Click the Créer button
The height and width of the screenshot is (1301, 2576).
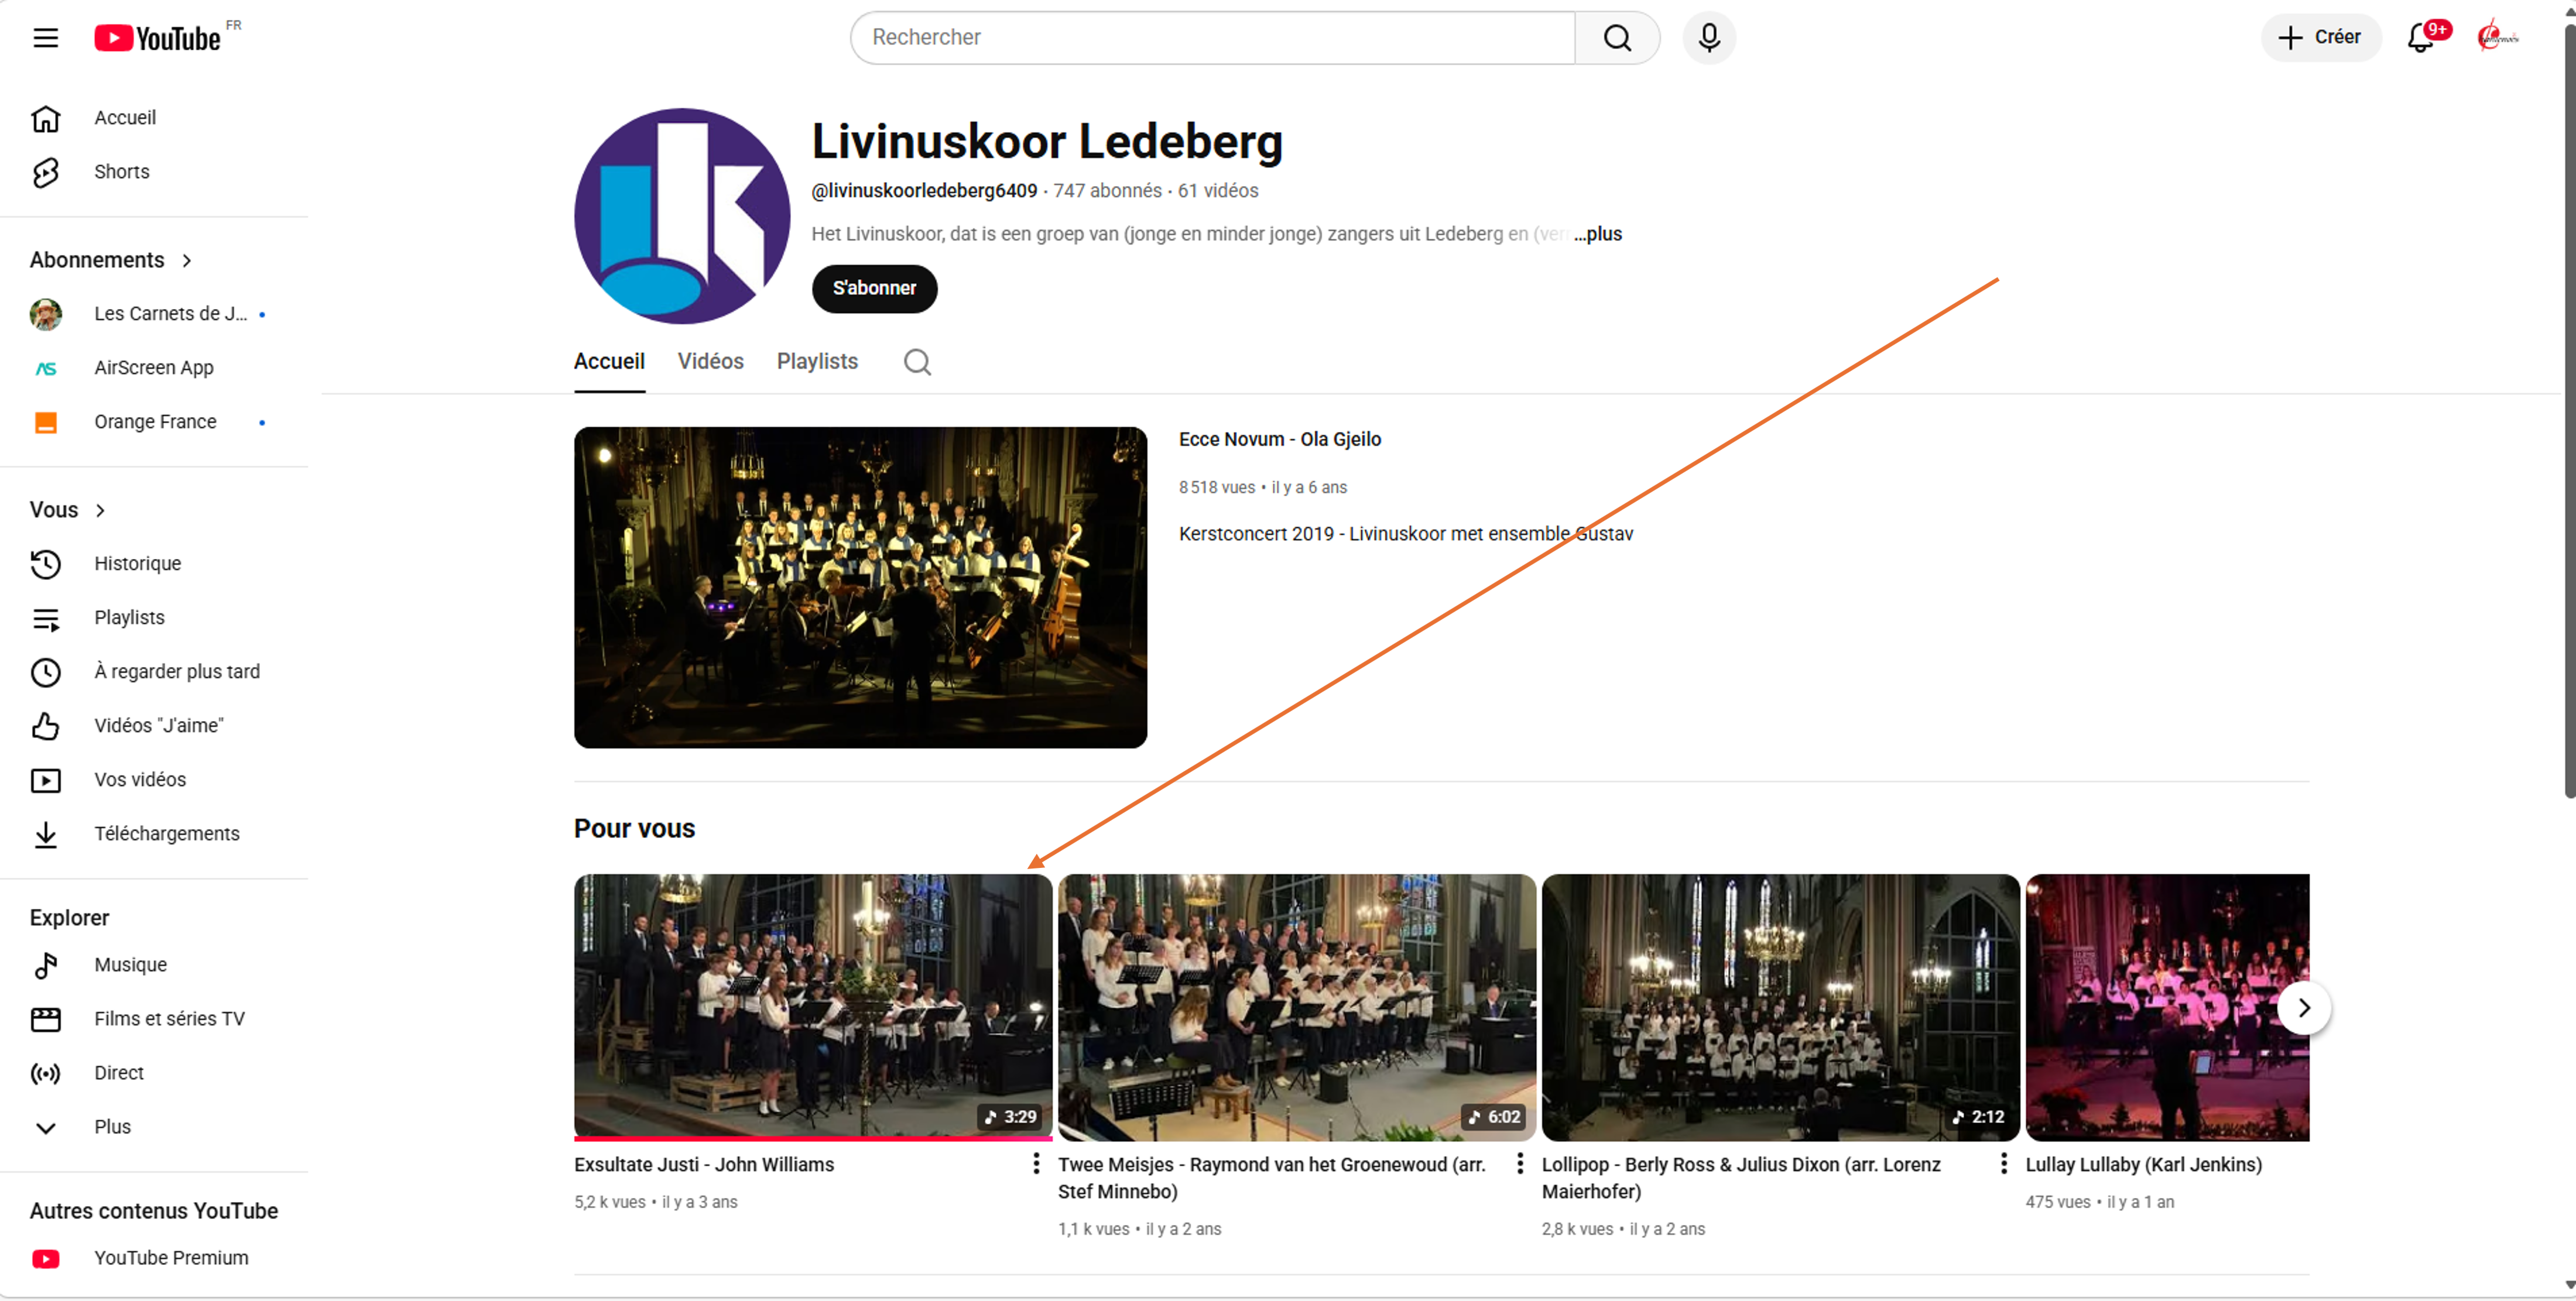2320,38
